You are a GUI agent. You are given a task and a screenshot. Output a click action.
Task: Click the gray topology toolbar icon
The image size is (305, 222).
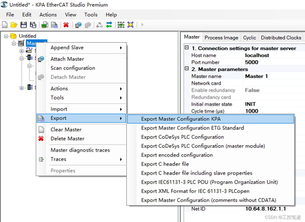click(x=100, y=25)
